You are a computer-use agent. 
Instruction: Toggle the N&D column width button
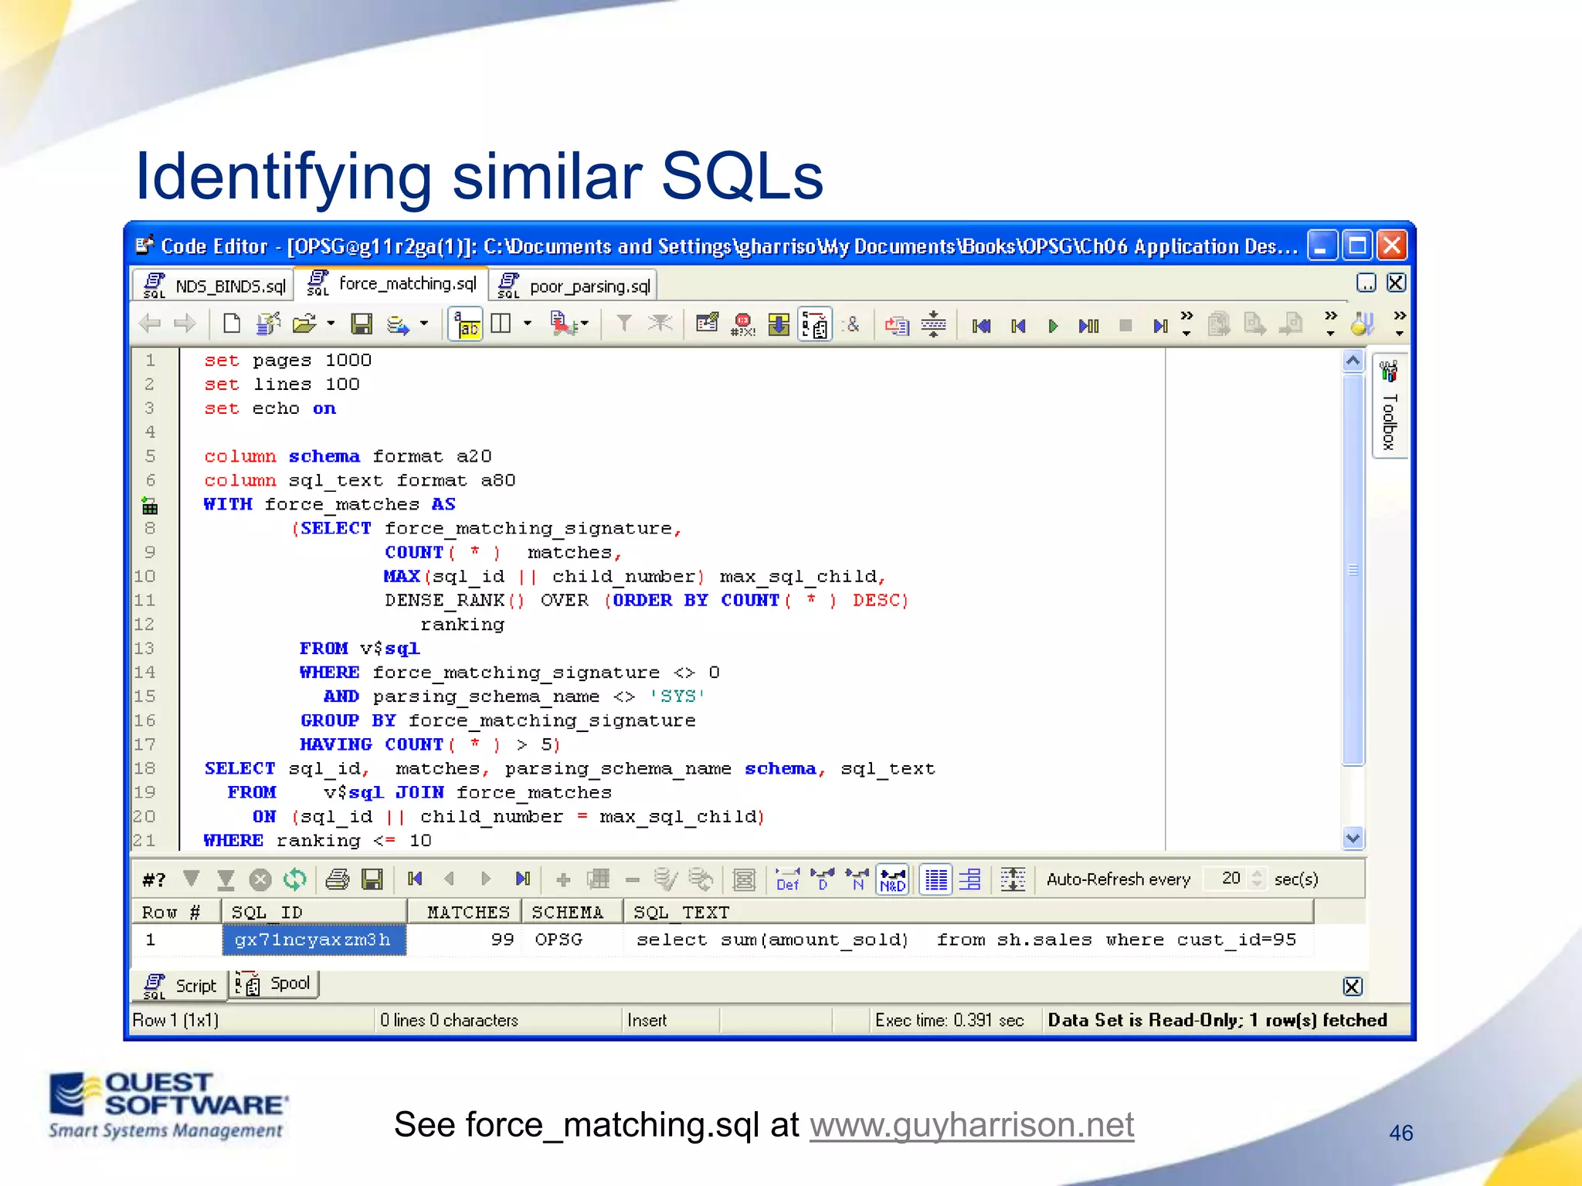click(892, 879)
